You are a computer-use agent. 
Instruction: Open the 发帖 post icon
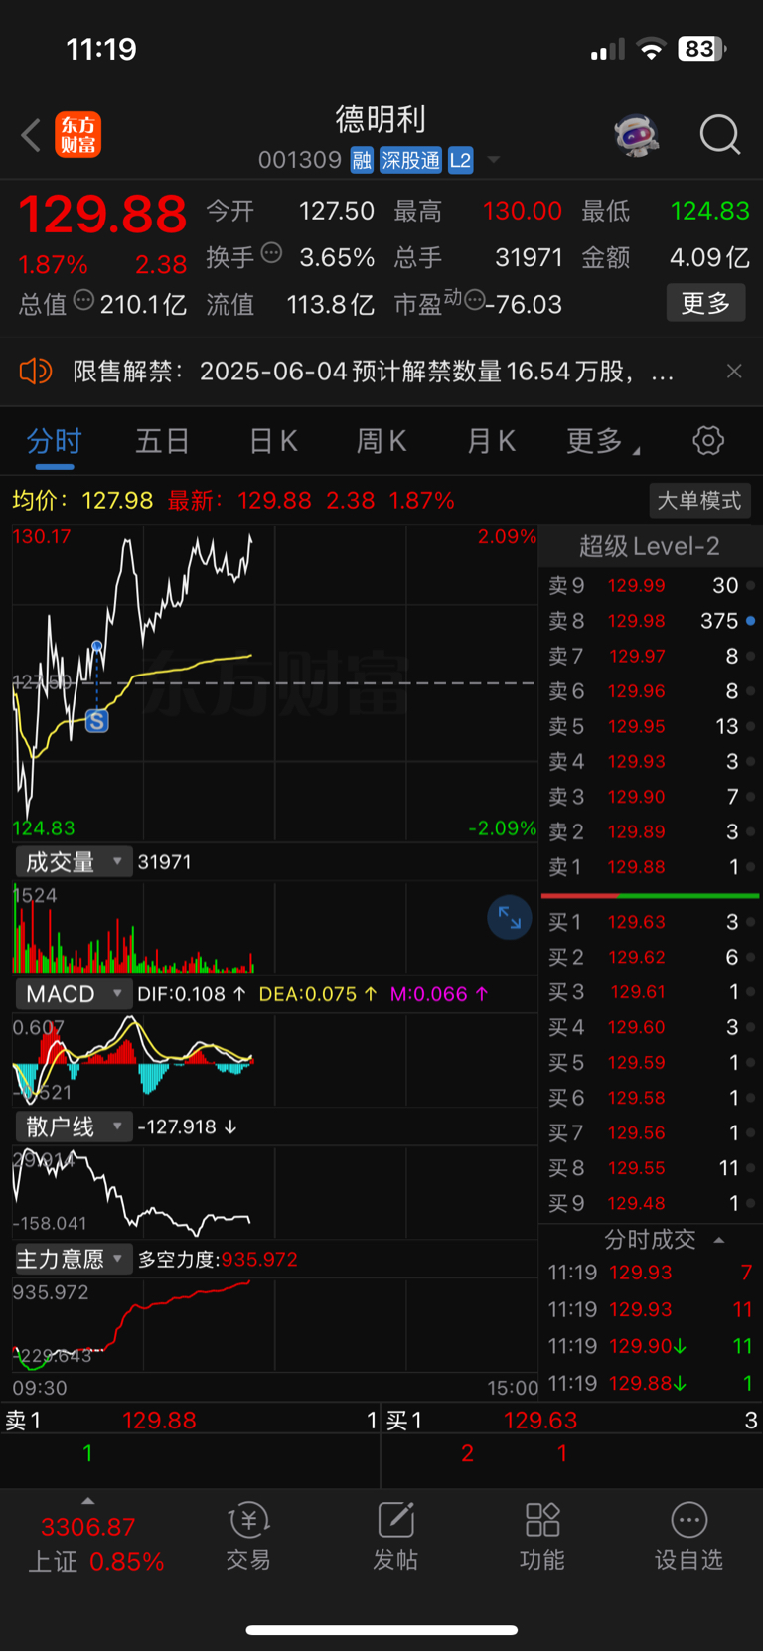tap(395, 1536)
